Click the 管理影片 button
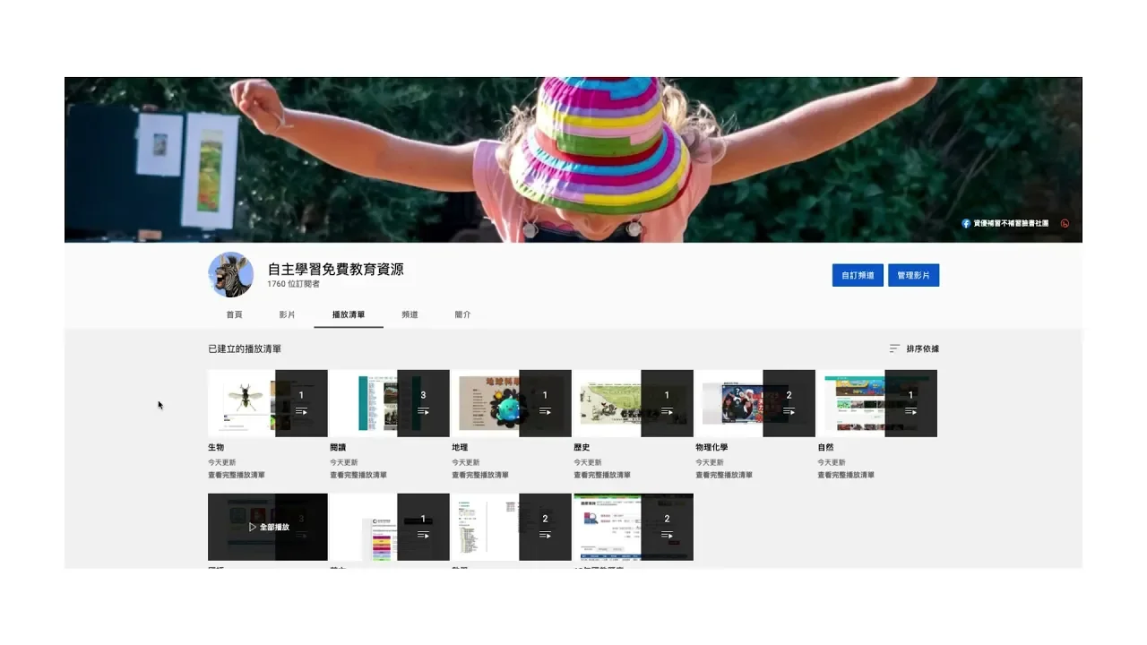This screenshot has width=1147, height=645. pos(913,275)
